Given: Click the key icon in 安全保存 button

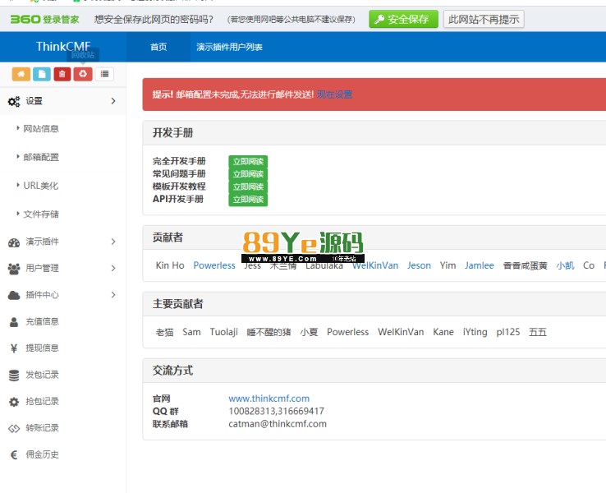Looking at the screenshot, I should [379, 19].
